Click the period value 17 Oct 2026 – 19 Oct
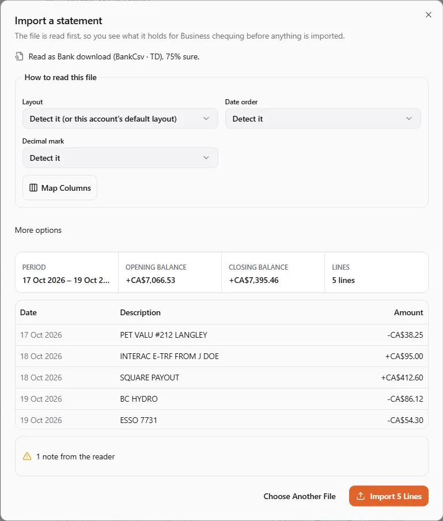Viewport: 443px width, 521px height. [66, 280]
